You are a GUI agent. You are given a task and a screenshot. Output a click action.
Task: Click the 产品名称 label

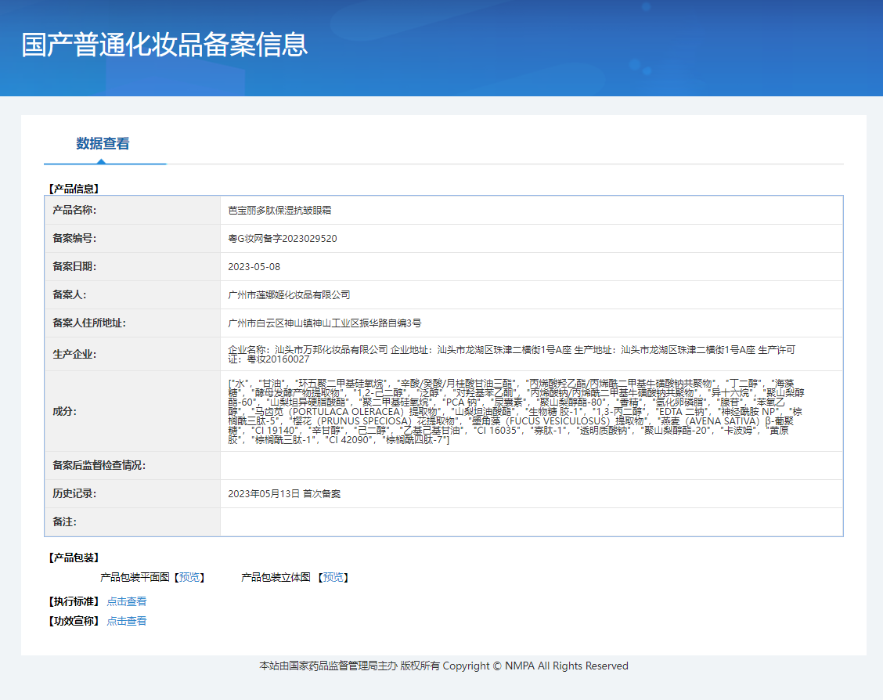(x=74, y=210)
